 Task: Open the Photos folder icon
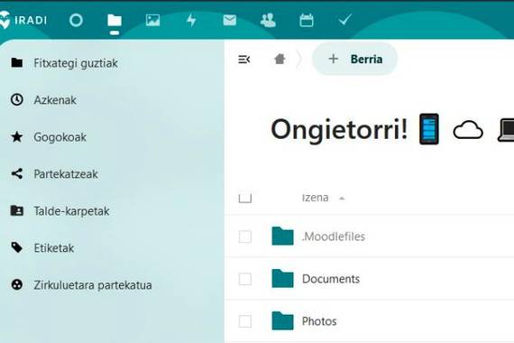282,320
